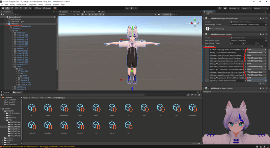Image resolution: width=270 pixels, height=148 pixels.
Task: Collapse the Renderers list foldout
Action: pos(204,46)
